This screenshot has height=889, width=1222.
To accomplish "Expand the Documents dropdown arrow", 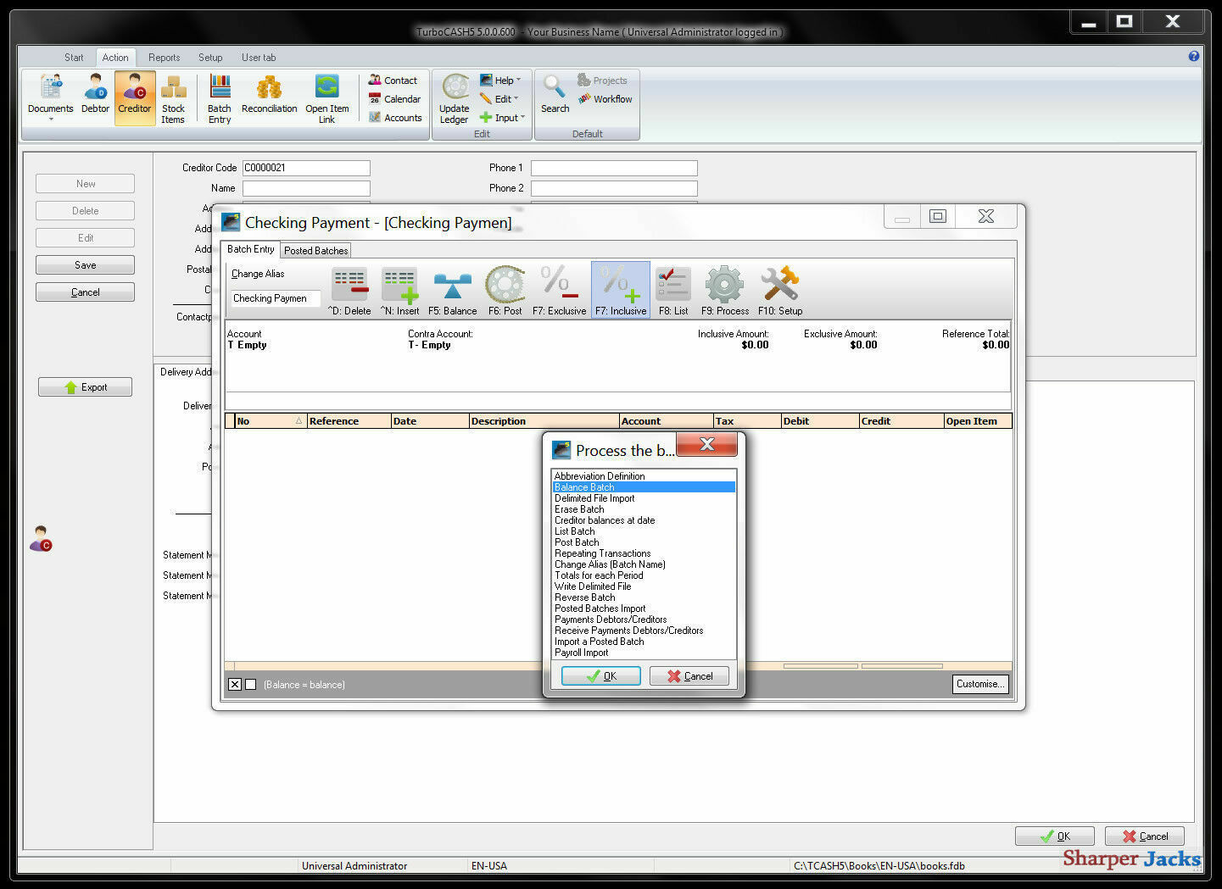I will 51,119.
